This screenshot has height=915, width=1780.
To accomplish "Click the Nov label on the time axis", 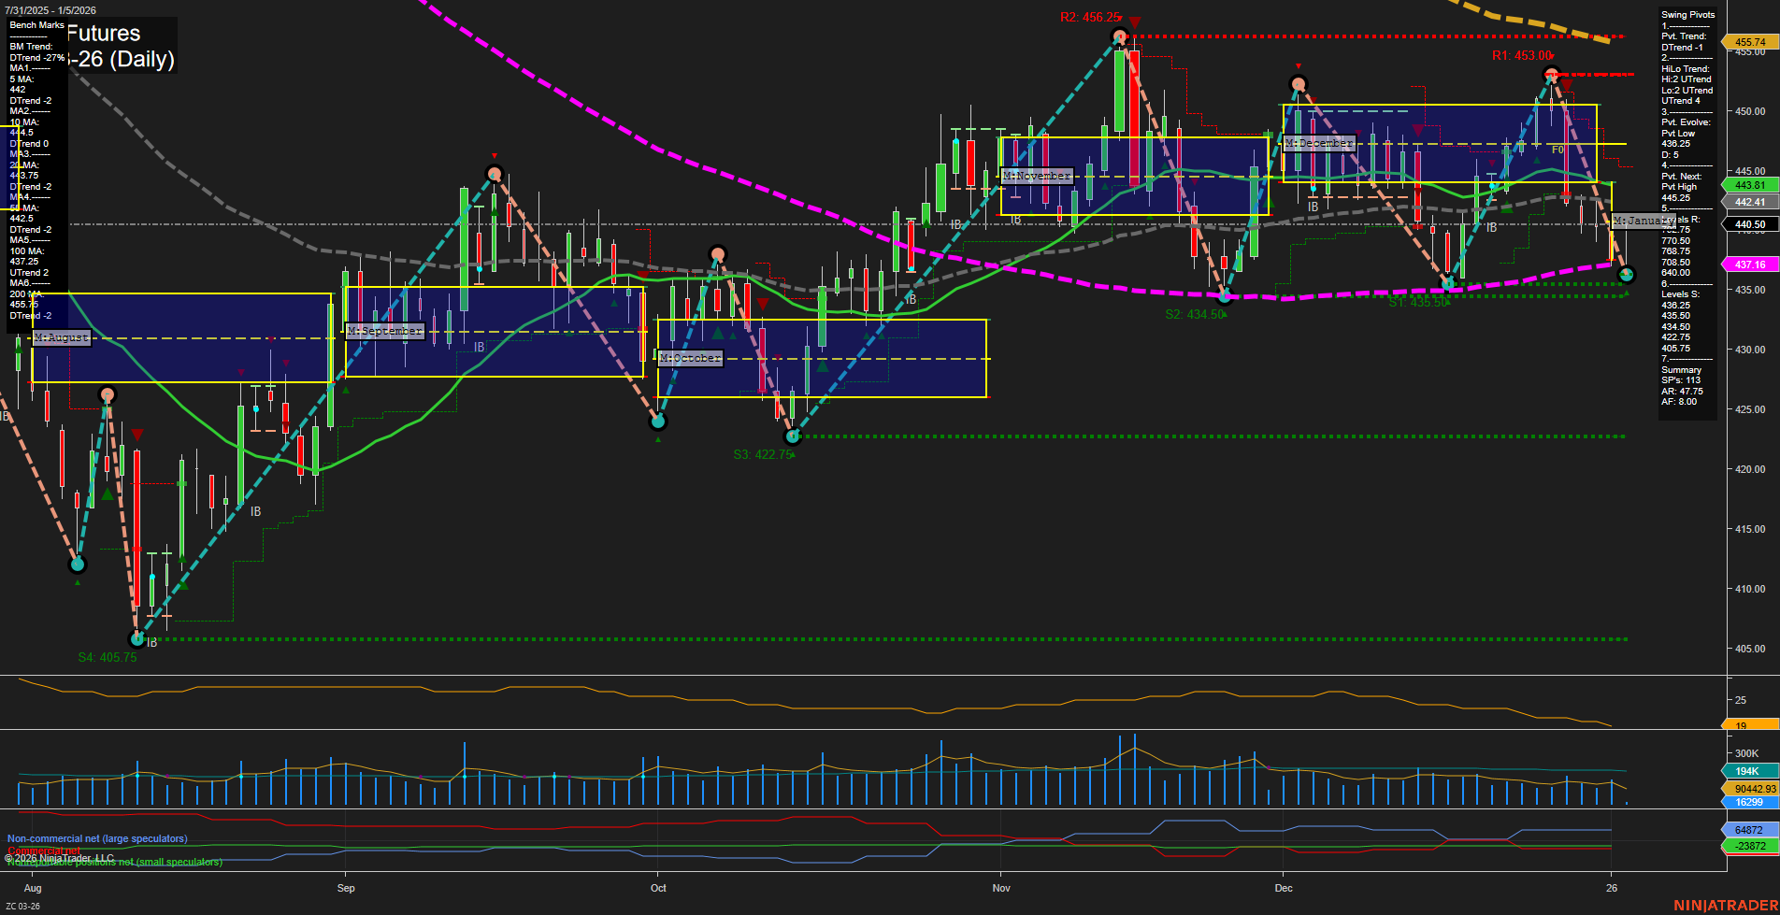I will [1001, 888].
